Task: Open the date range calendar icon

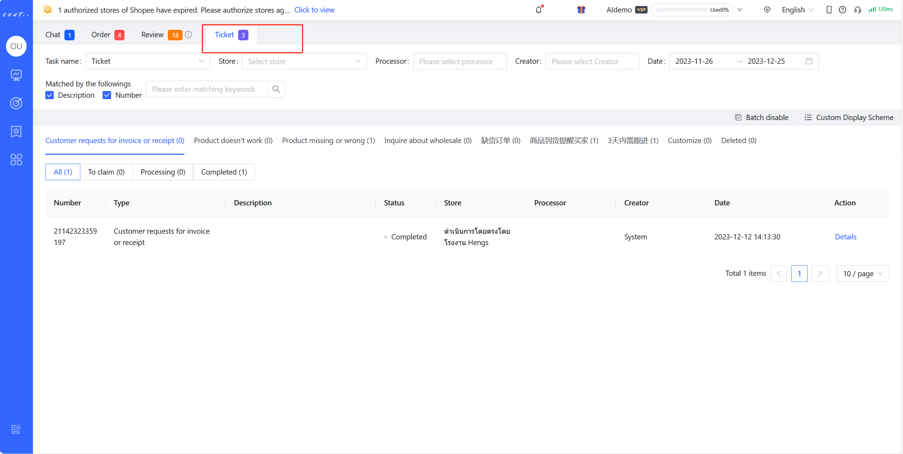Action: tap(809, 61)
